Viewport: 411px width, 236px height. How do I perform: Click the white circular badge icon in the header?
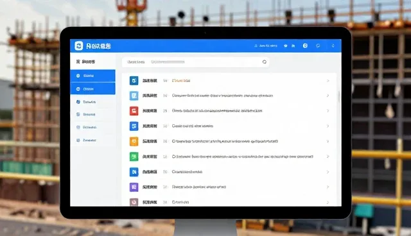point(305,46)
